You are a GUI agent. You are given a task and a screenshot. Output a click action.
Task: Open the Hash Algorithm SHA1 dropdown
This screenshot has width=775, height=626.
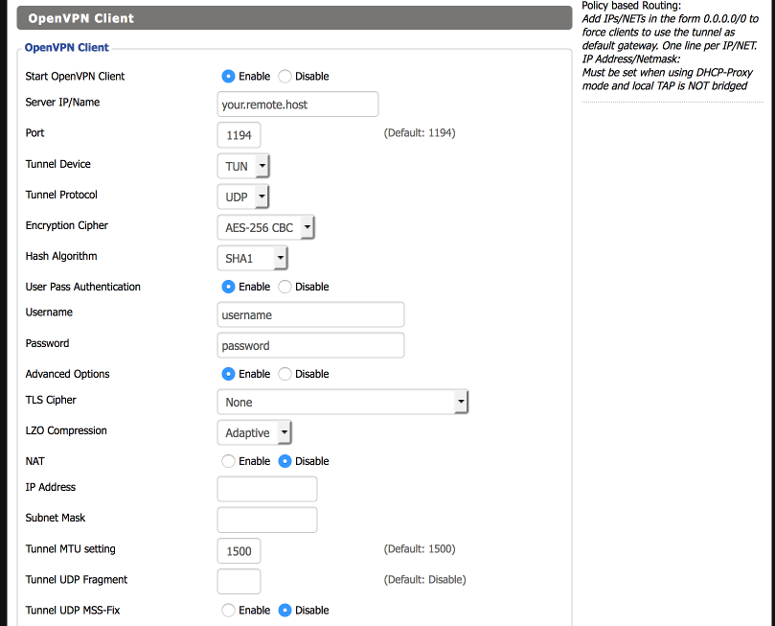(x=253, y=258)
